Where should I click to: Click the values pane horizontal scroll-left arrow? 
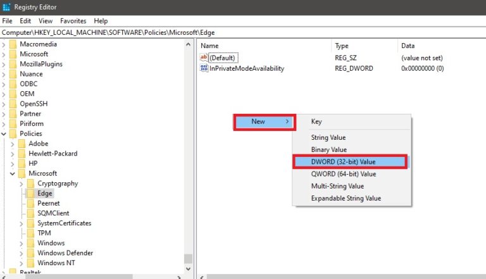(202, 277)
